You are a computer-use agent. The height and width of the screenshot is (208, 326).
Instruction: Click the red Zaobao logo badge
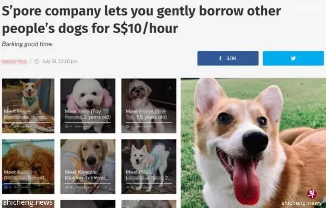(312, 194)
